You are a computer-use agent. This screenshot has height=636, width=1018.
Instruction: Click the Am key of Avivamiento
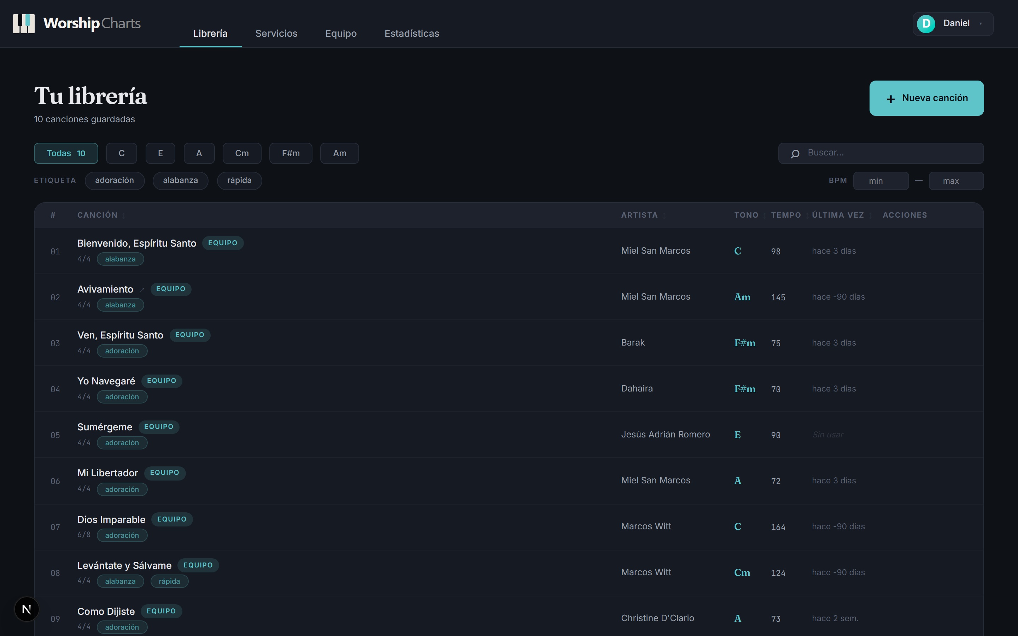tap(742, 297)
